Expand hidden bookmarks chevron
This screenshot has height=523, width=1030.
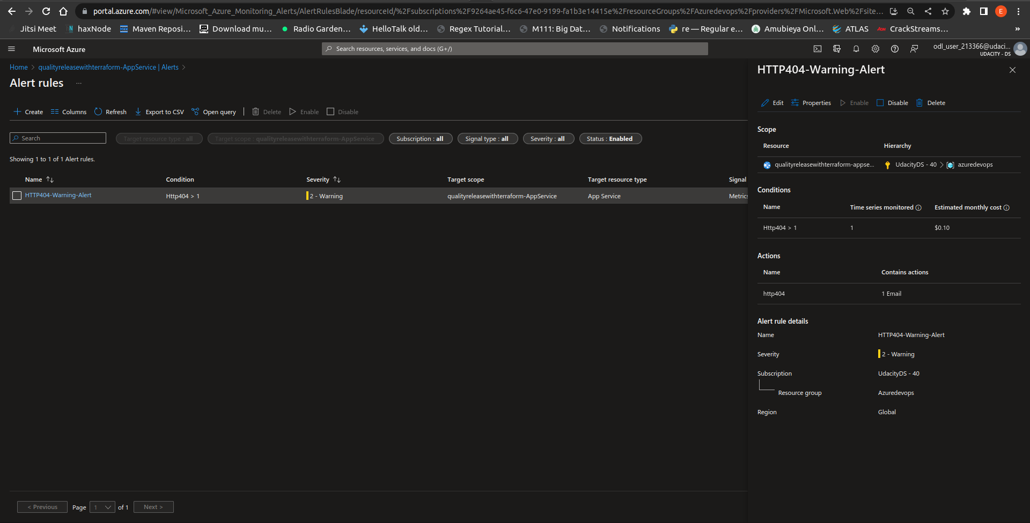coord(1018,29)
